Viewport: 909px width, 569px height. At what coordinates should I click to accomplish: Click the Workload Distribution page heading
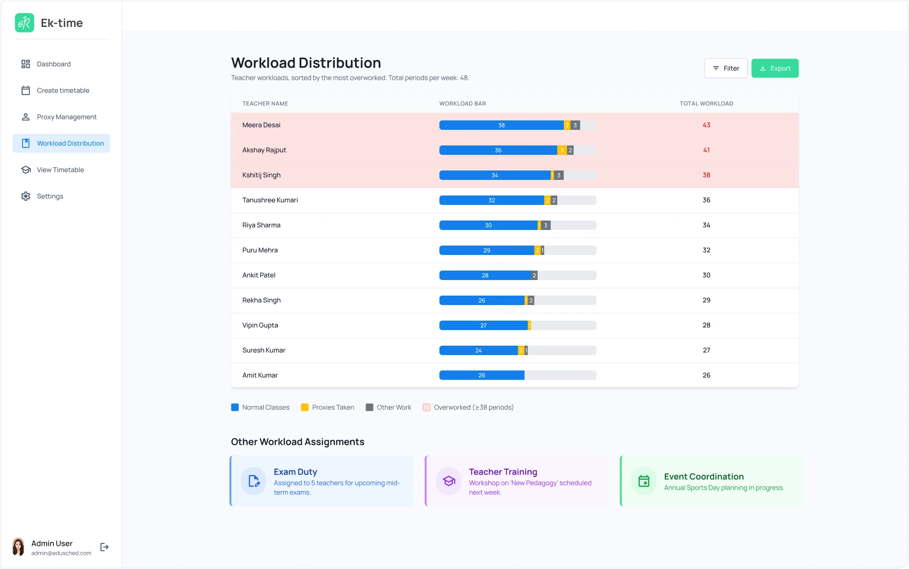(306, 63)
